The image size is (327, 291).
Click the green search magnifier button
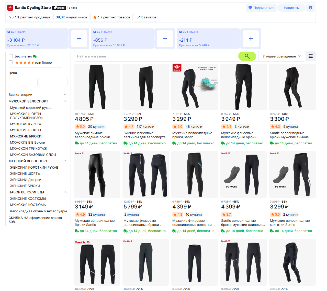(x=247, y=56)
